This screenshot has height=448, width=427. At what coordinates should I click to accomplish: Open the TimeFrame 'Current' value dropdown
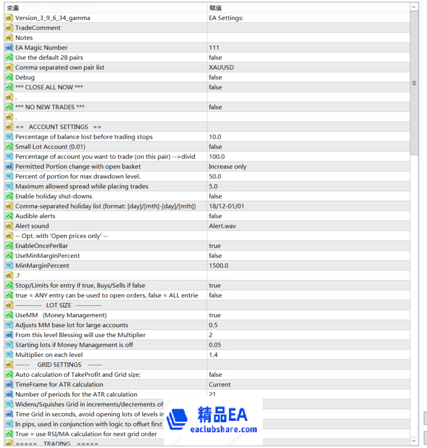point(308,384)
